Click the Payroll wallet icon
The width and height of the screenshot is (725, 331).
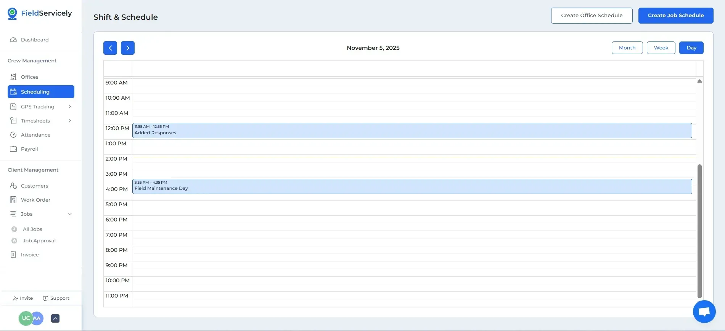click(x=13, y=149)
